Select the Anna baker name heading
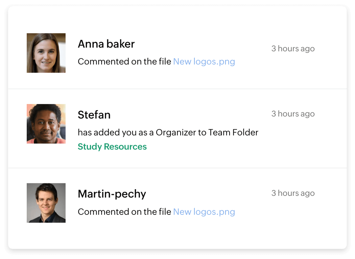Image resolution: width=355 pixels, height=259 pixels. click(x=106, y=44)
